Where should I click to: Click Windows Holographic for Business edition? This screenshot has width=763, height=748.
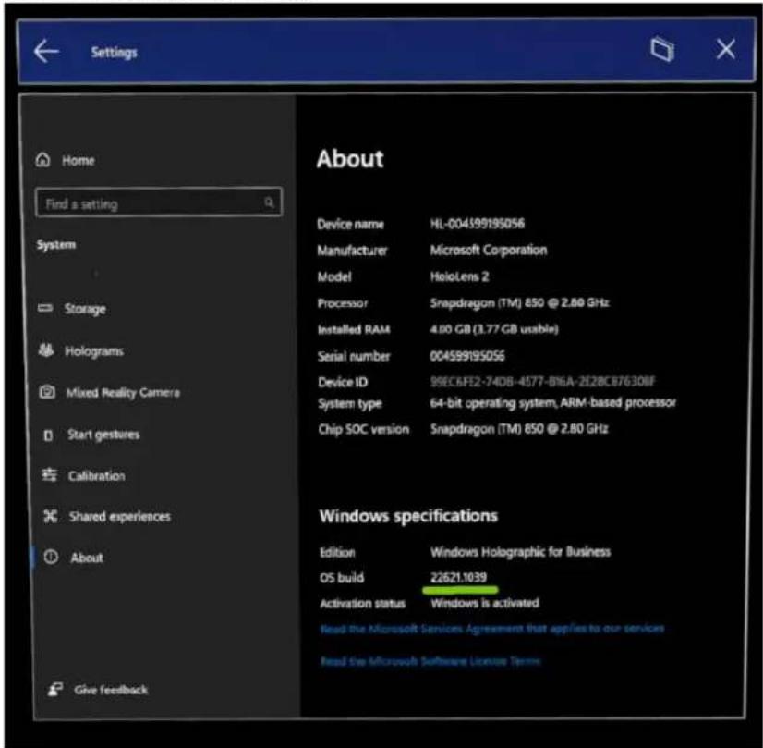[520, 552]
